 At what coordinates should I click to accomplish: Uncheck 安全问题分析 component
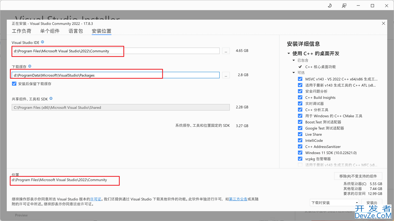(x=300, y=91)
